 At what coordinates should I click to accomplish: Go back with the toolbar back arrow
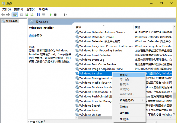[3, 15]
